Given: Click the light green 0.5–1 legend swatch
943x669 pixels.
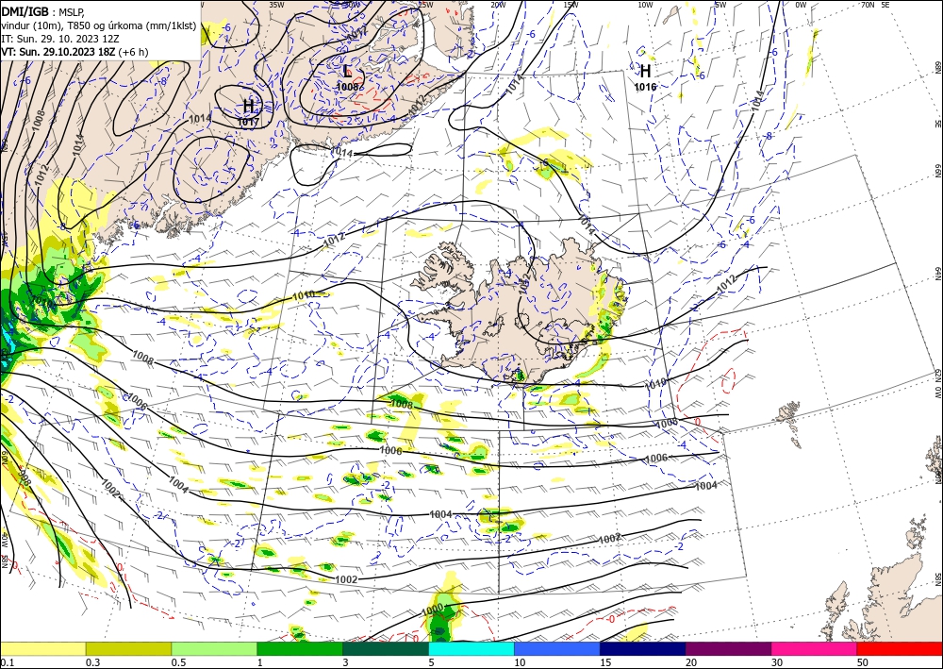Looking at the screenshot, I should (214, 648).
